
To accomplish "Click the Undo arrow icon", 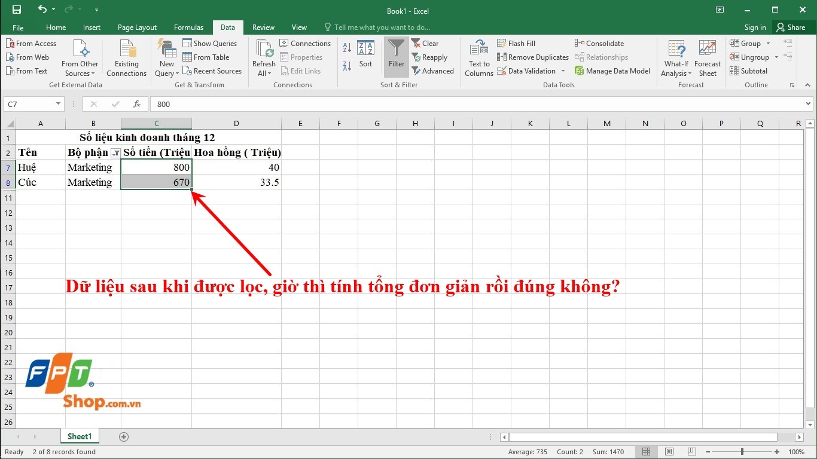I will click(x=42, y=10).
